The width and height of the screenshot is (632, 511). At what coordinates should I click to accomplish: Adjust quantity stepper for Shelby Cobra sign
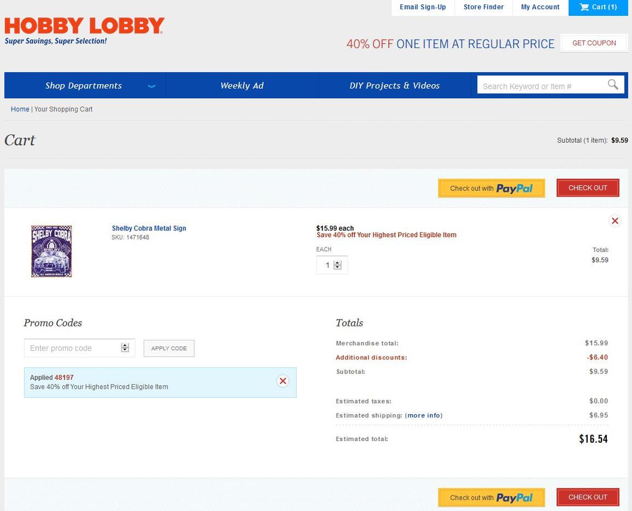pyautogui.click(x=337, y=265)
